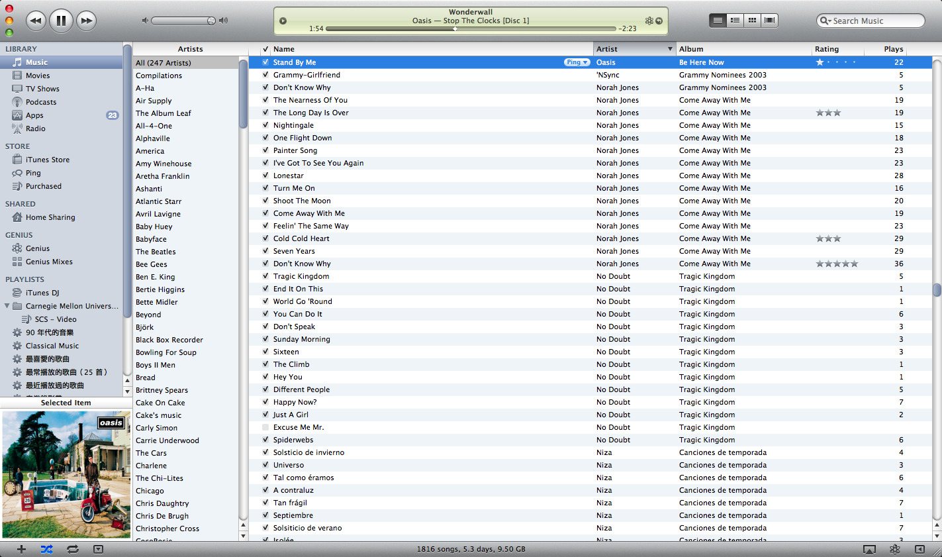
Task: Sort songs by the Plays column
Action: [884, 49]
